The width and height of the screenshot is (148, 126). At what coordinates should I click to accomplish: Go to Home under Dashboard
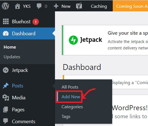point(10,47)
